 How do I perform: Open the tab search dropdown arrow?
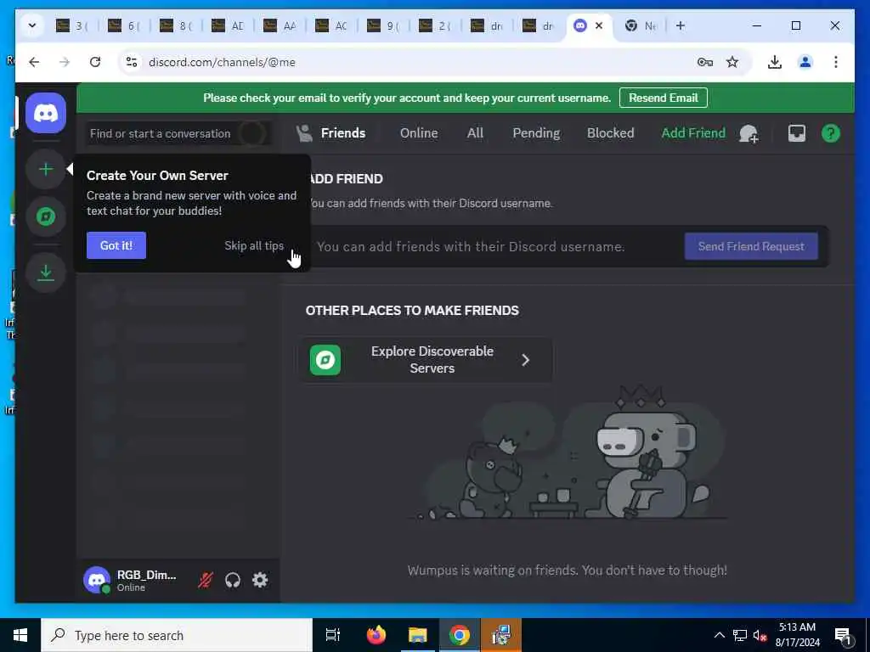pyautogui.click(x=32, y=25)
